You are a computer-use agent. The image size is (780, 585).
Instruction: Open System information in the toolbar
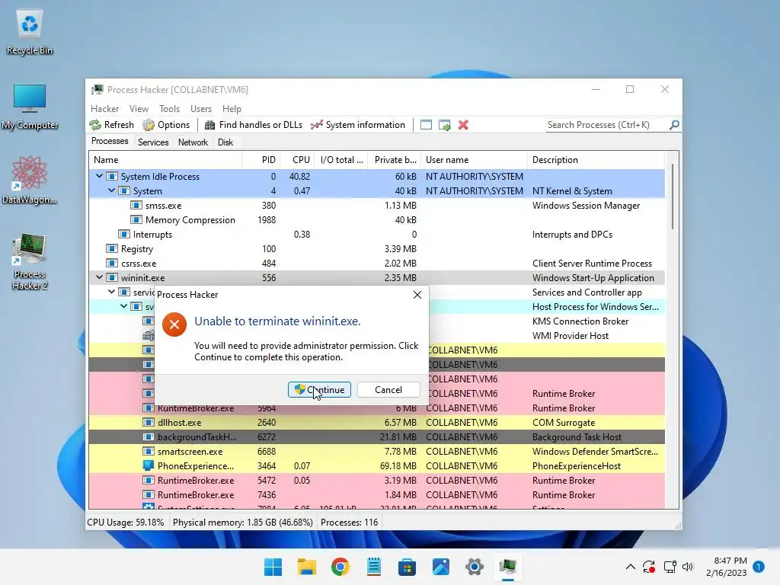[x=358, y=125]
